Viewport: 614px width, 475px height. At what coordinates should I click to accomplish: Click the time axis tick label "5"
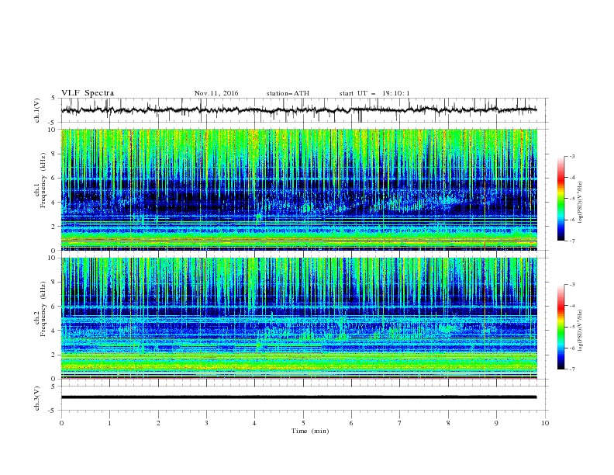303,423
